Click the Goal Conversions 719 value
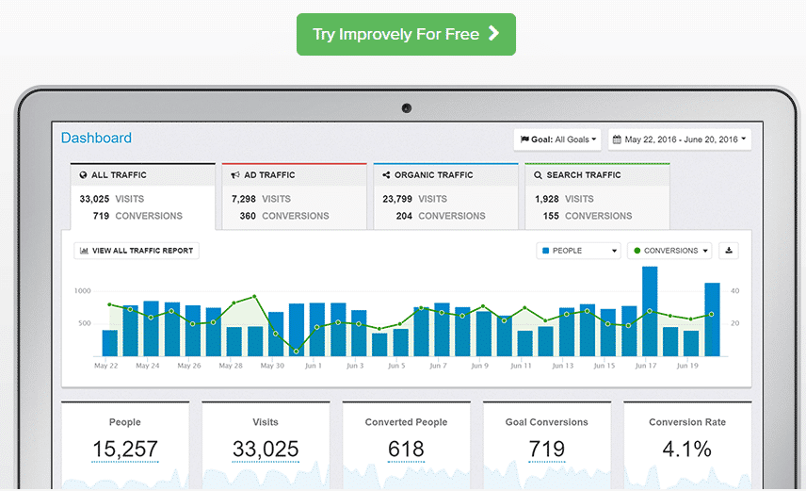This screenshot has width=806, height=491. pyautogui.click(x=546, y=449)
